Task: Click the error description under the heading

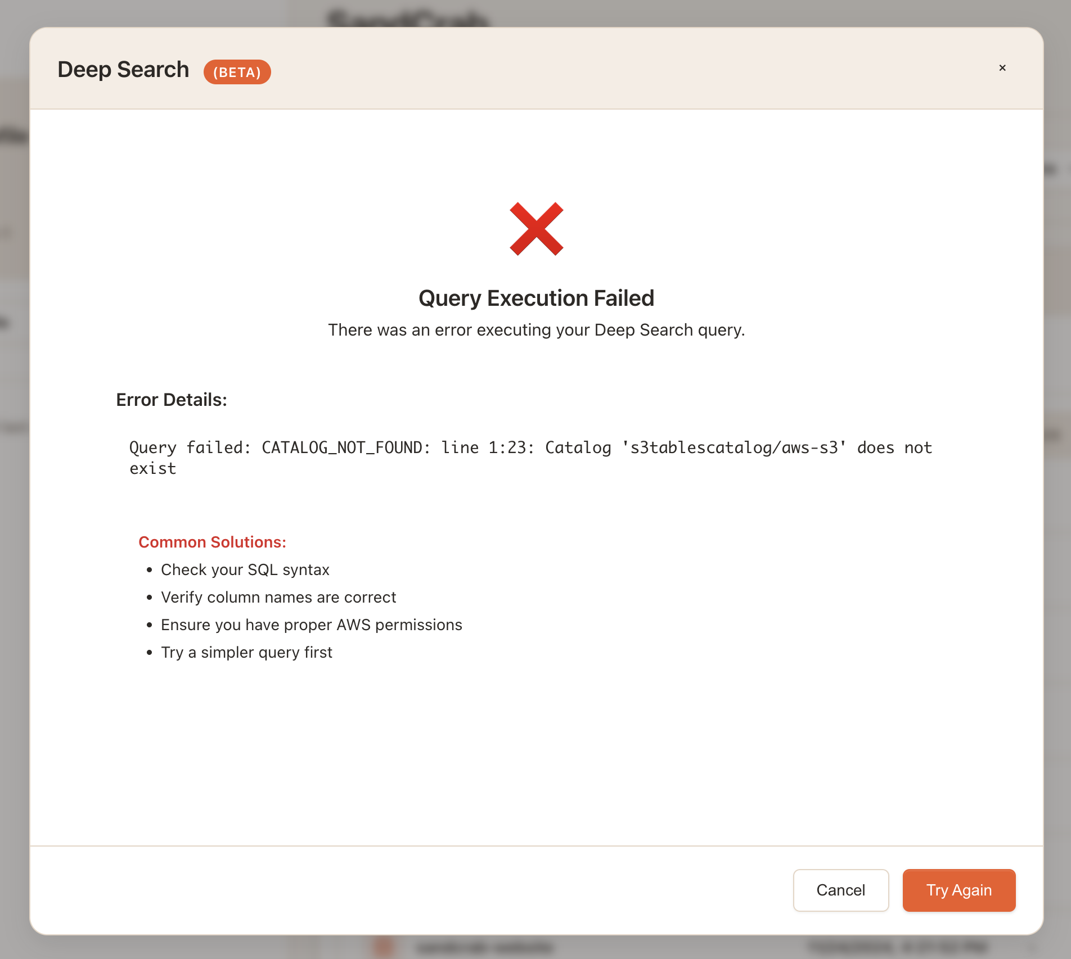Action: 536,330
